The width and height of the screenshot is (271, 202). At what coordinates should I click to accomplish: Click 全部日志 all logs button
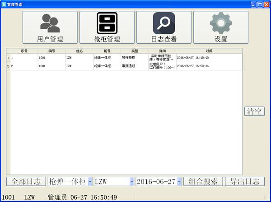pos(26,181)
